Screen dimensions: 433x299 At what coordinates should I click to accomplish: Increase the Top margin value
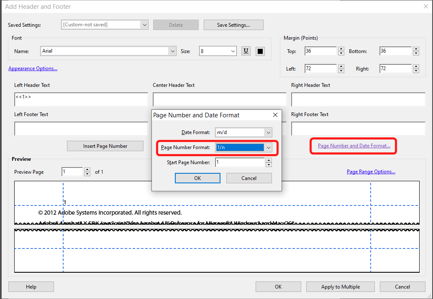[x=341, y=48]
